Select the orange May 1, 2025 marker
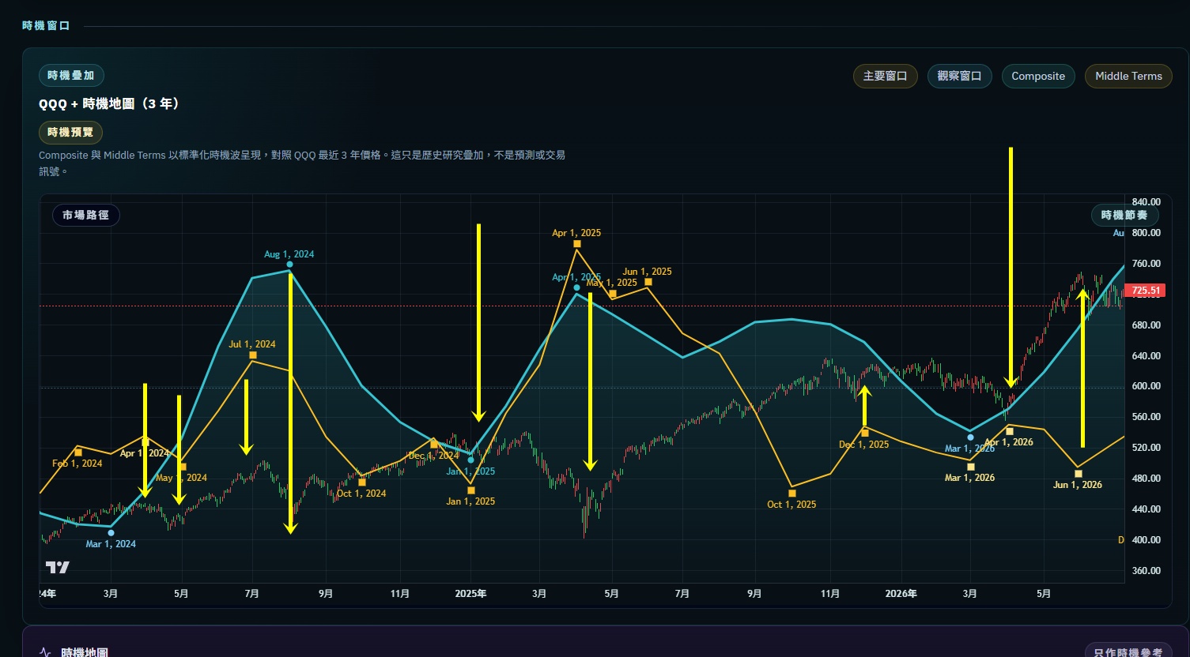Image resolution: width=1190 pixels, height=657 pixels. pyautogui.click(x=613, y=294)
